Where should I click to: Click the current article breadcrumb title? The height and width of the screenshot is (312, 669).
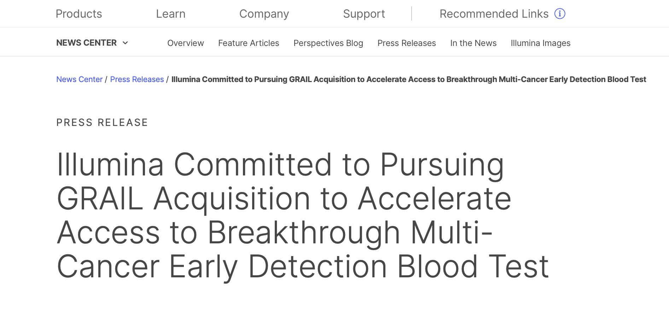(x=408, y=79)
